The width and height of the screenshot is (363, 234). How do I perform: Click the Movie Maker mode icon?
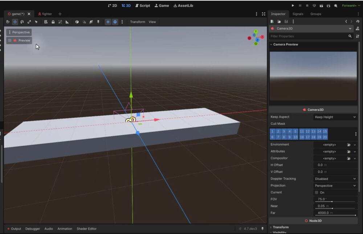pos(336,5)
